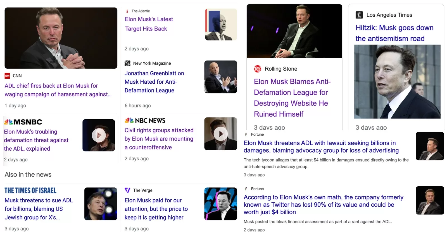Image resolution: width=447 pixels, height=232 pixels.
Task: Click the Times of Israel logo
Action: 30,190
